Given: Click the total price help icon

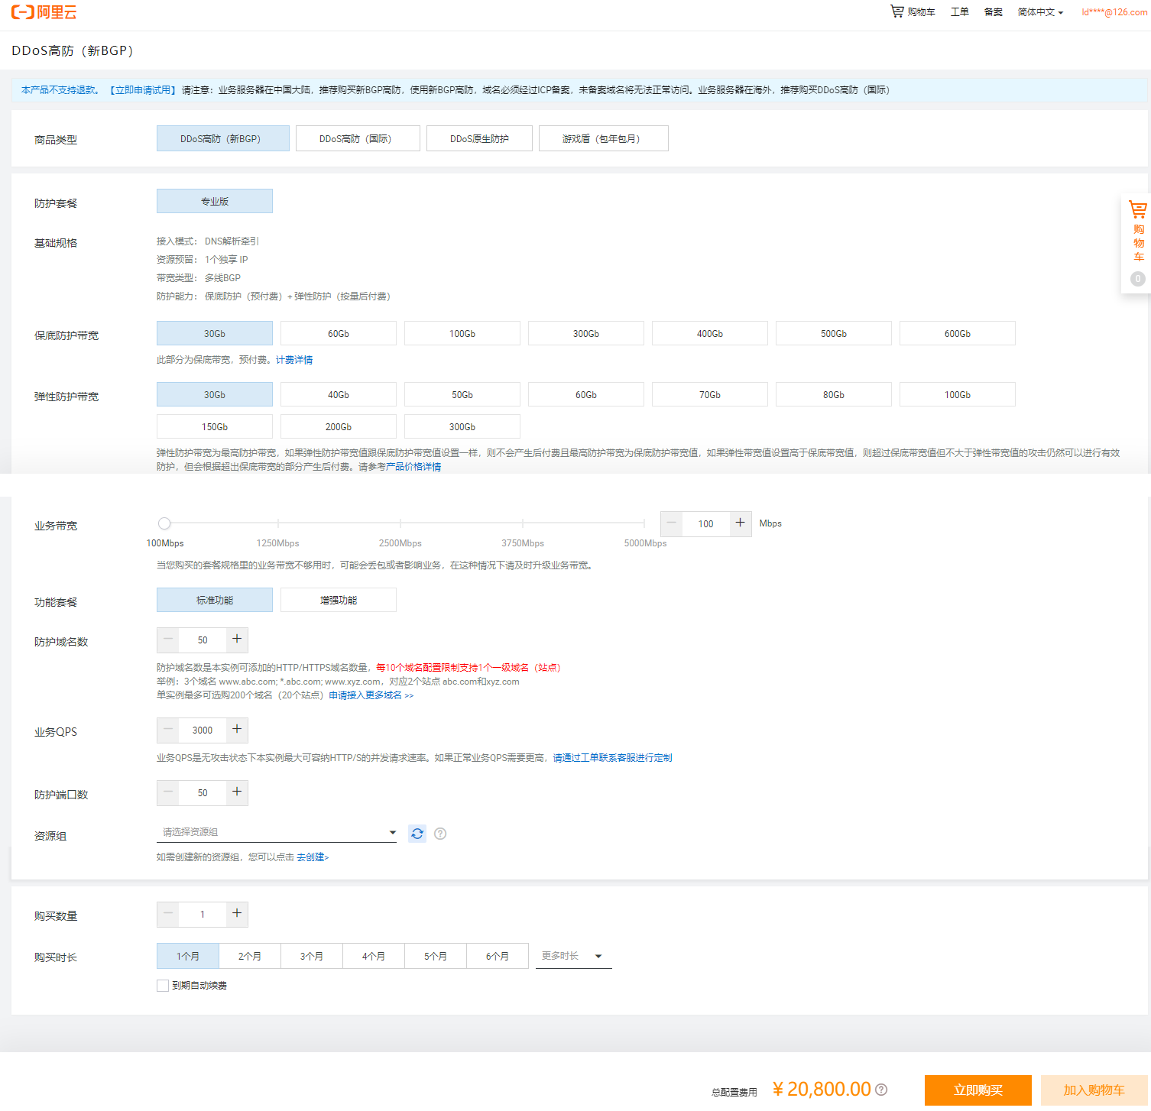Looking at the screenshot, I should click(881, 1090).
